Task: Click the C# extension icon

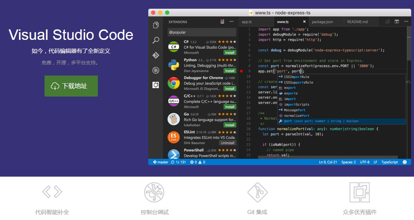Action: pyautogui.click(x=174, y=47)
